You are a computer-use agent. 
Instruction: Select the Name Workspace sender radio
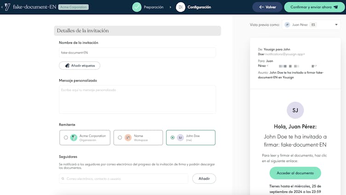click(x=120, y=137)
